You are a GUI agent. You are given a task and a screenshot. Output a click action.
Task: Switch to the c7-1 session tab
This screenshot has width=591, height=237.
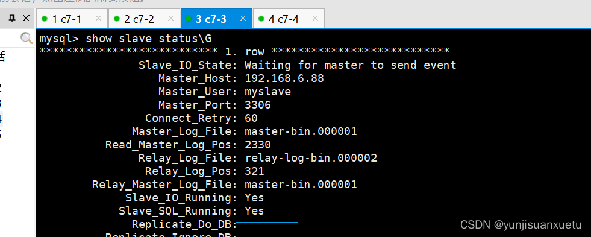tap(72, 19)
